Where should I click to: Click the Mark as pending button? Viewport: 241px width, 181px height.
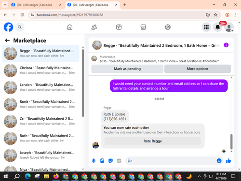pyautogui.click(x=127, y=69)
